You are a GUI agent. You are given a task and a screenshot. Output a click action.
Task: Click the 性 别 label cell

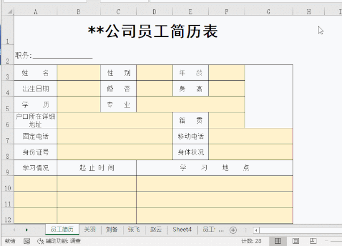pyautogui.click(x=118, y=73)
